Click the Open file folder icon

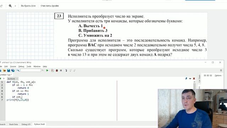(5, 70)
